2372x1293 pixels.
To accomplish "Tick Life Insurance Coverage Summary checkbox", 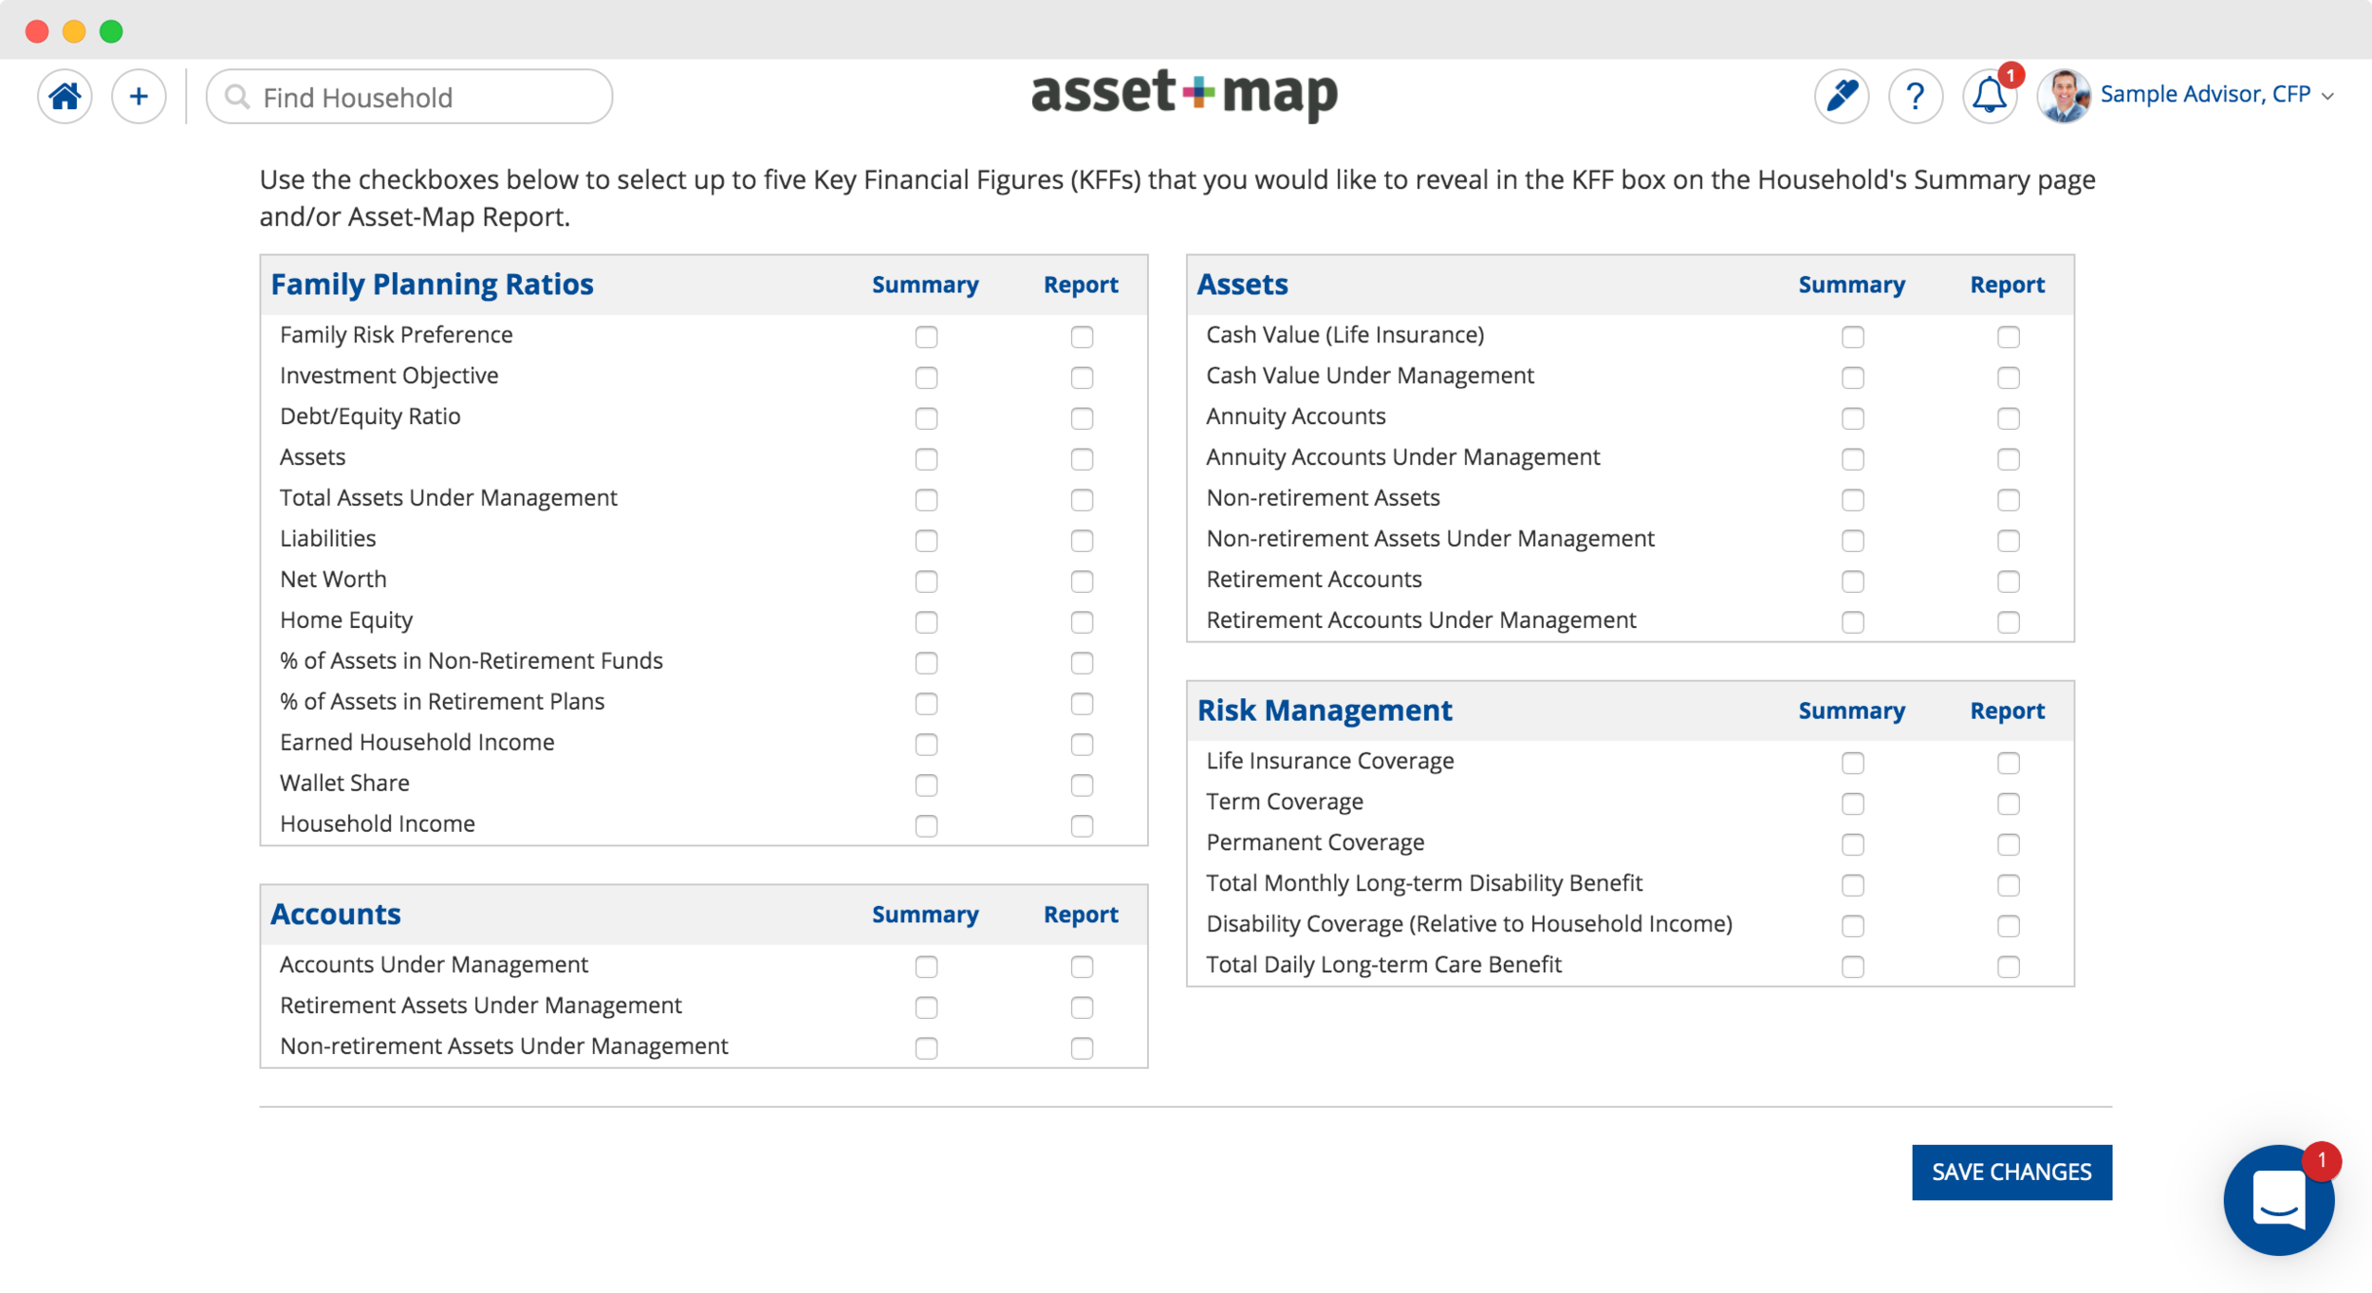I will pyautogui.click(x=1852, y=763).
